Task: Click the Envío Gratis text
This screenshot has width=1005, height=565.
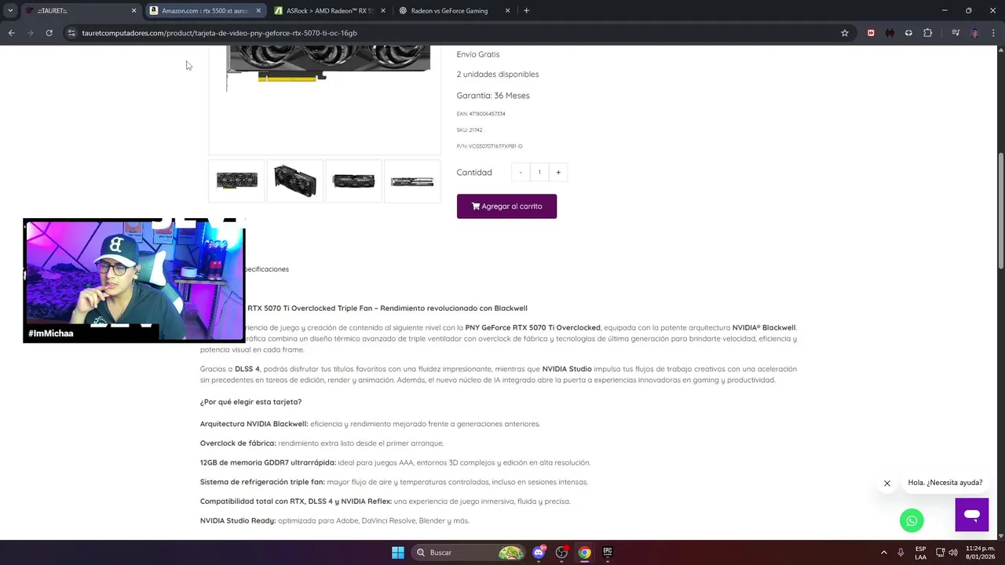Action: click(x=478, y=54)
